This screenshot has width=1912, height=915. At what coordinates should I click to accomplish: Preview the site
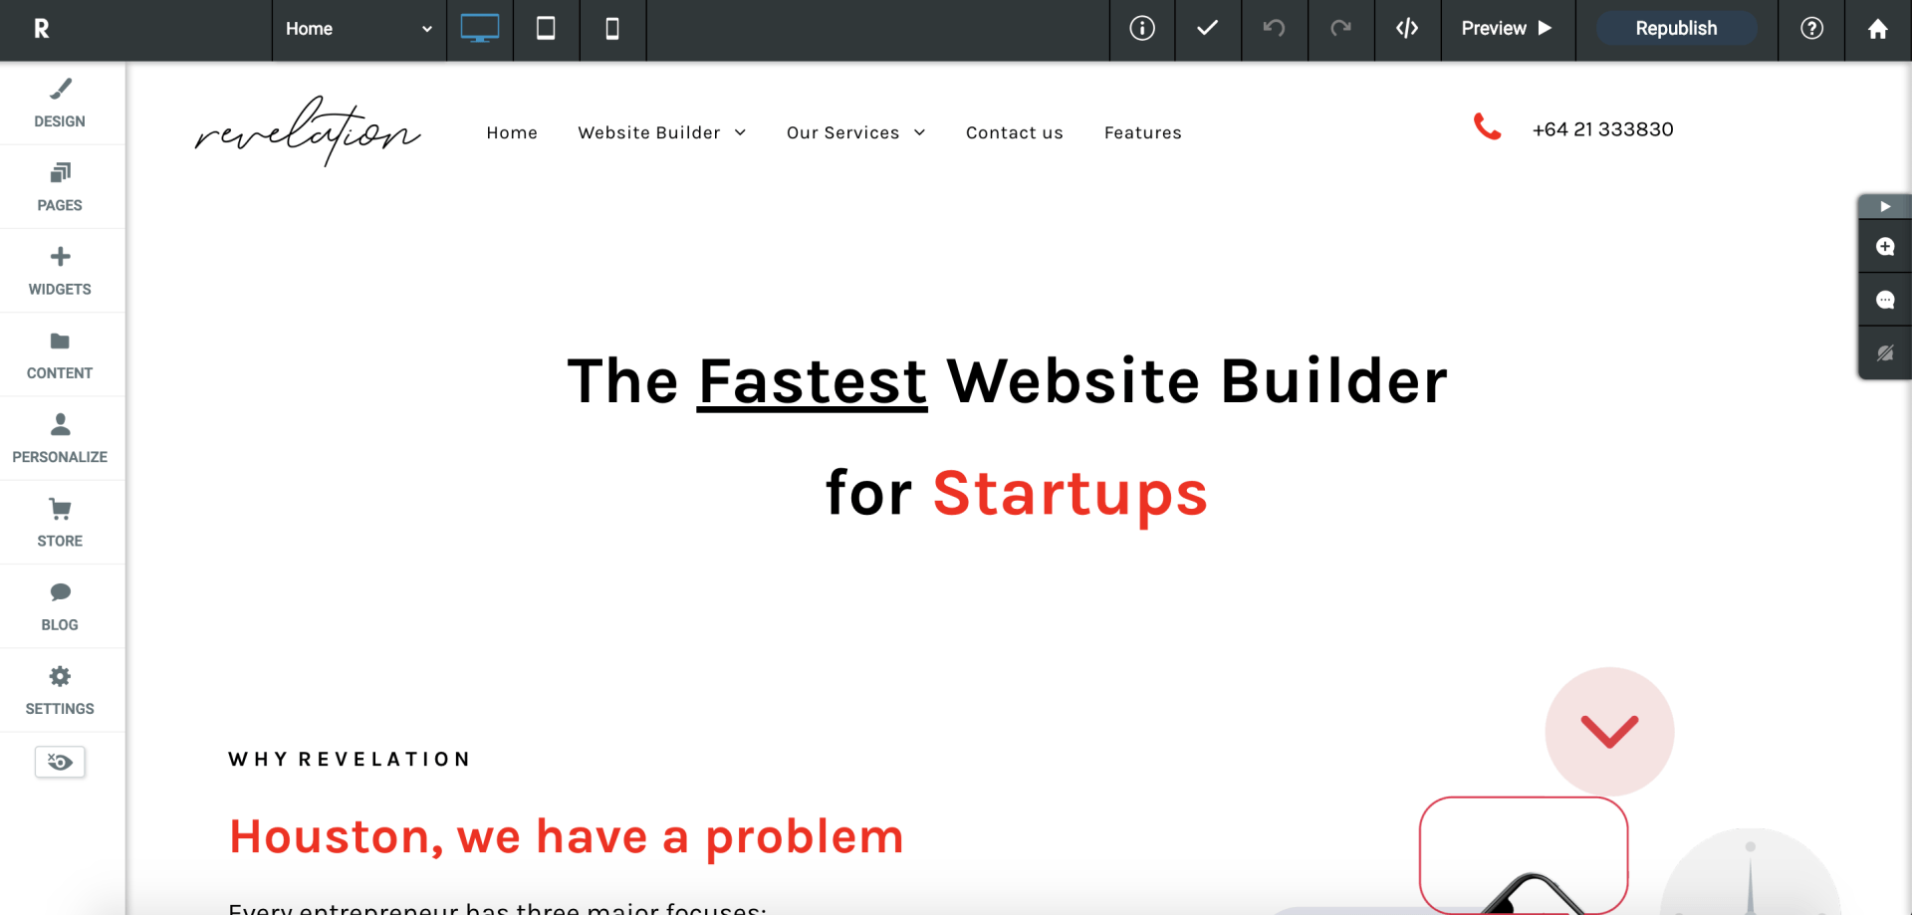pyautogui.click(x=1507, y=29)
